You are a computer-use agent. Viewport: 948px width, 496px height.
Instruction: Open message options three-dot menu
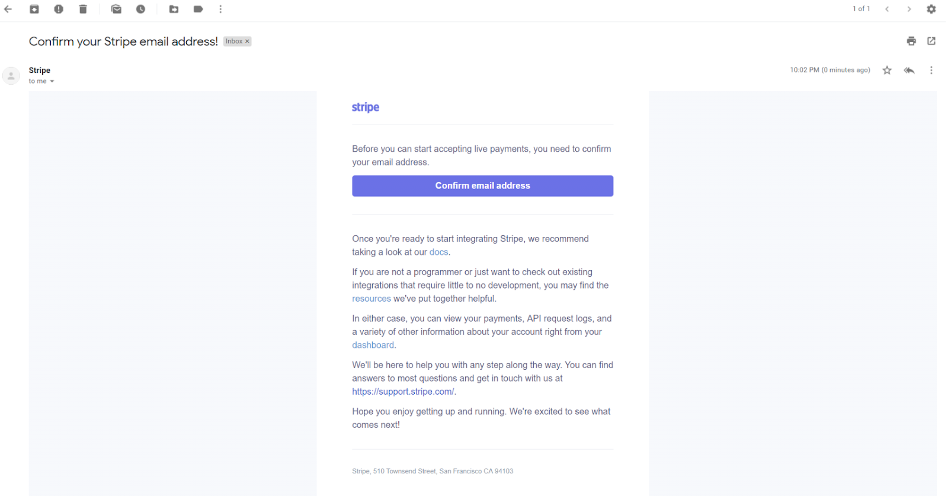931,70
